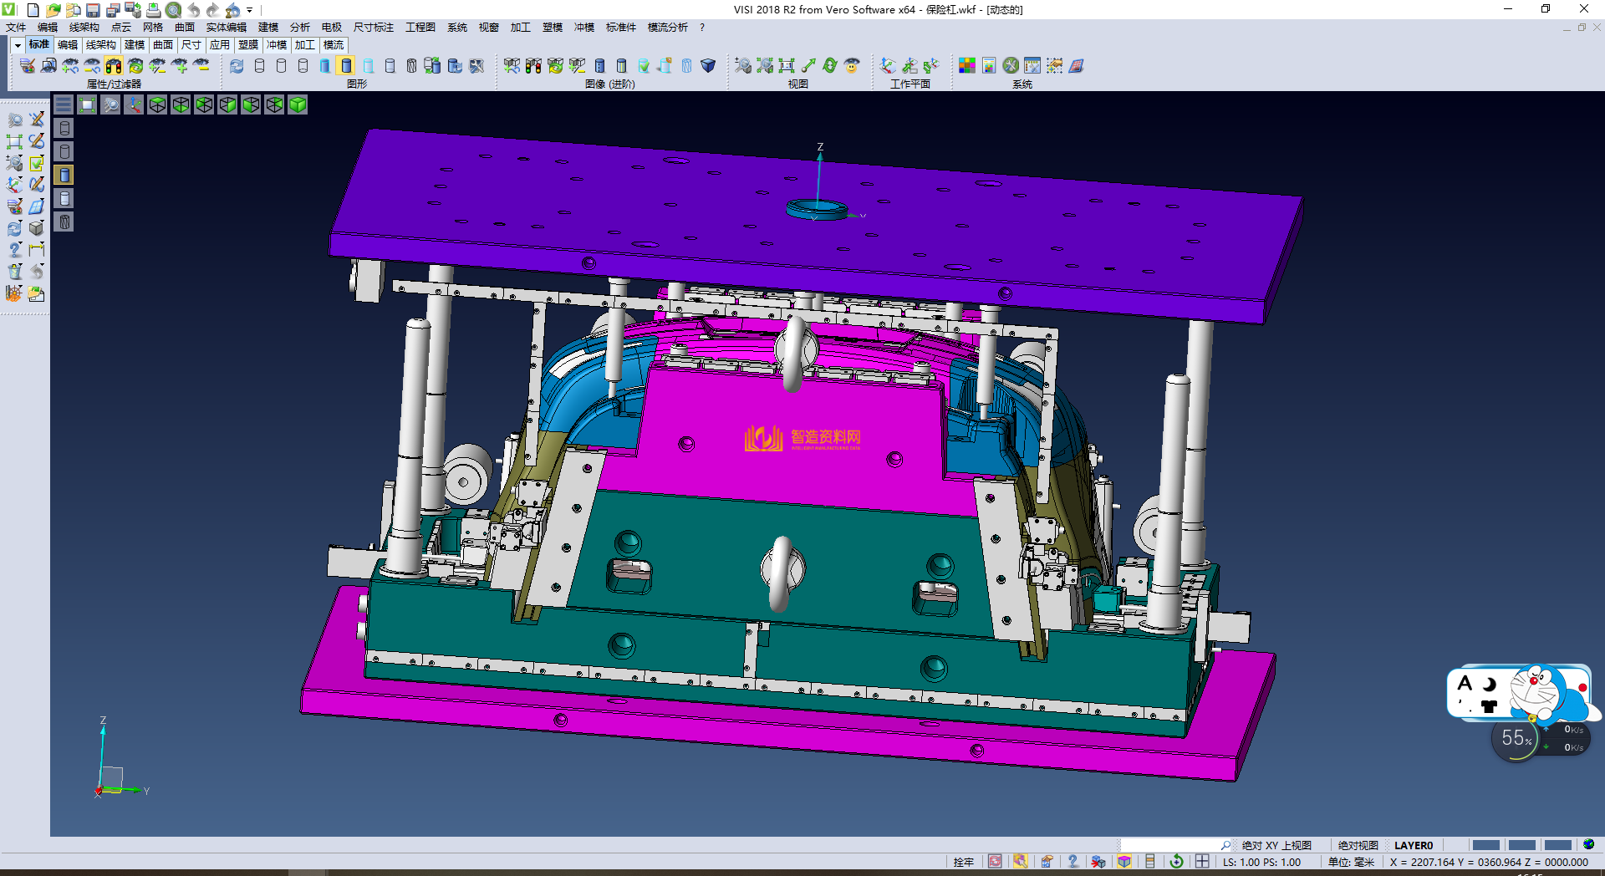Click the 单位: 毫米 units button
Screen dimensions: 1605x876
[x=1351, y=862]
